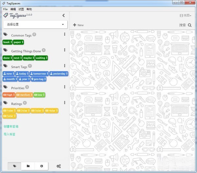Open Common Tags three-dot menu
197x173 pixels.
tap(64, 34)
